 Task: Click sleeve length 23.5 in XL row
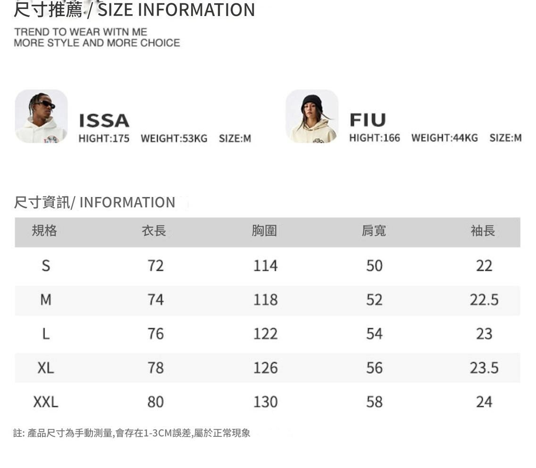click(x=484, y=368)
